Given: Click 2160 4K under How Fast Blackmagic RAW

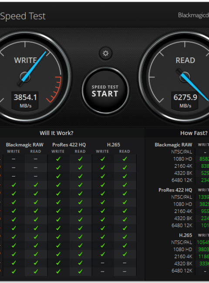Looking at the screenshot, I should click(183, 166).
